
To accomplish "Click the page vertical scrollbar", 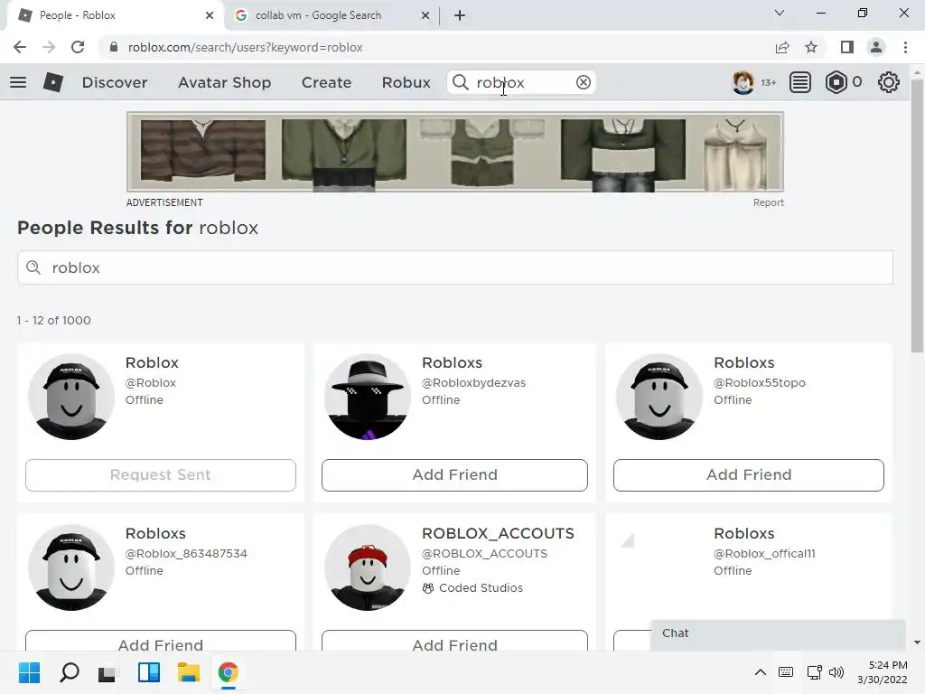I will point(917,215).
